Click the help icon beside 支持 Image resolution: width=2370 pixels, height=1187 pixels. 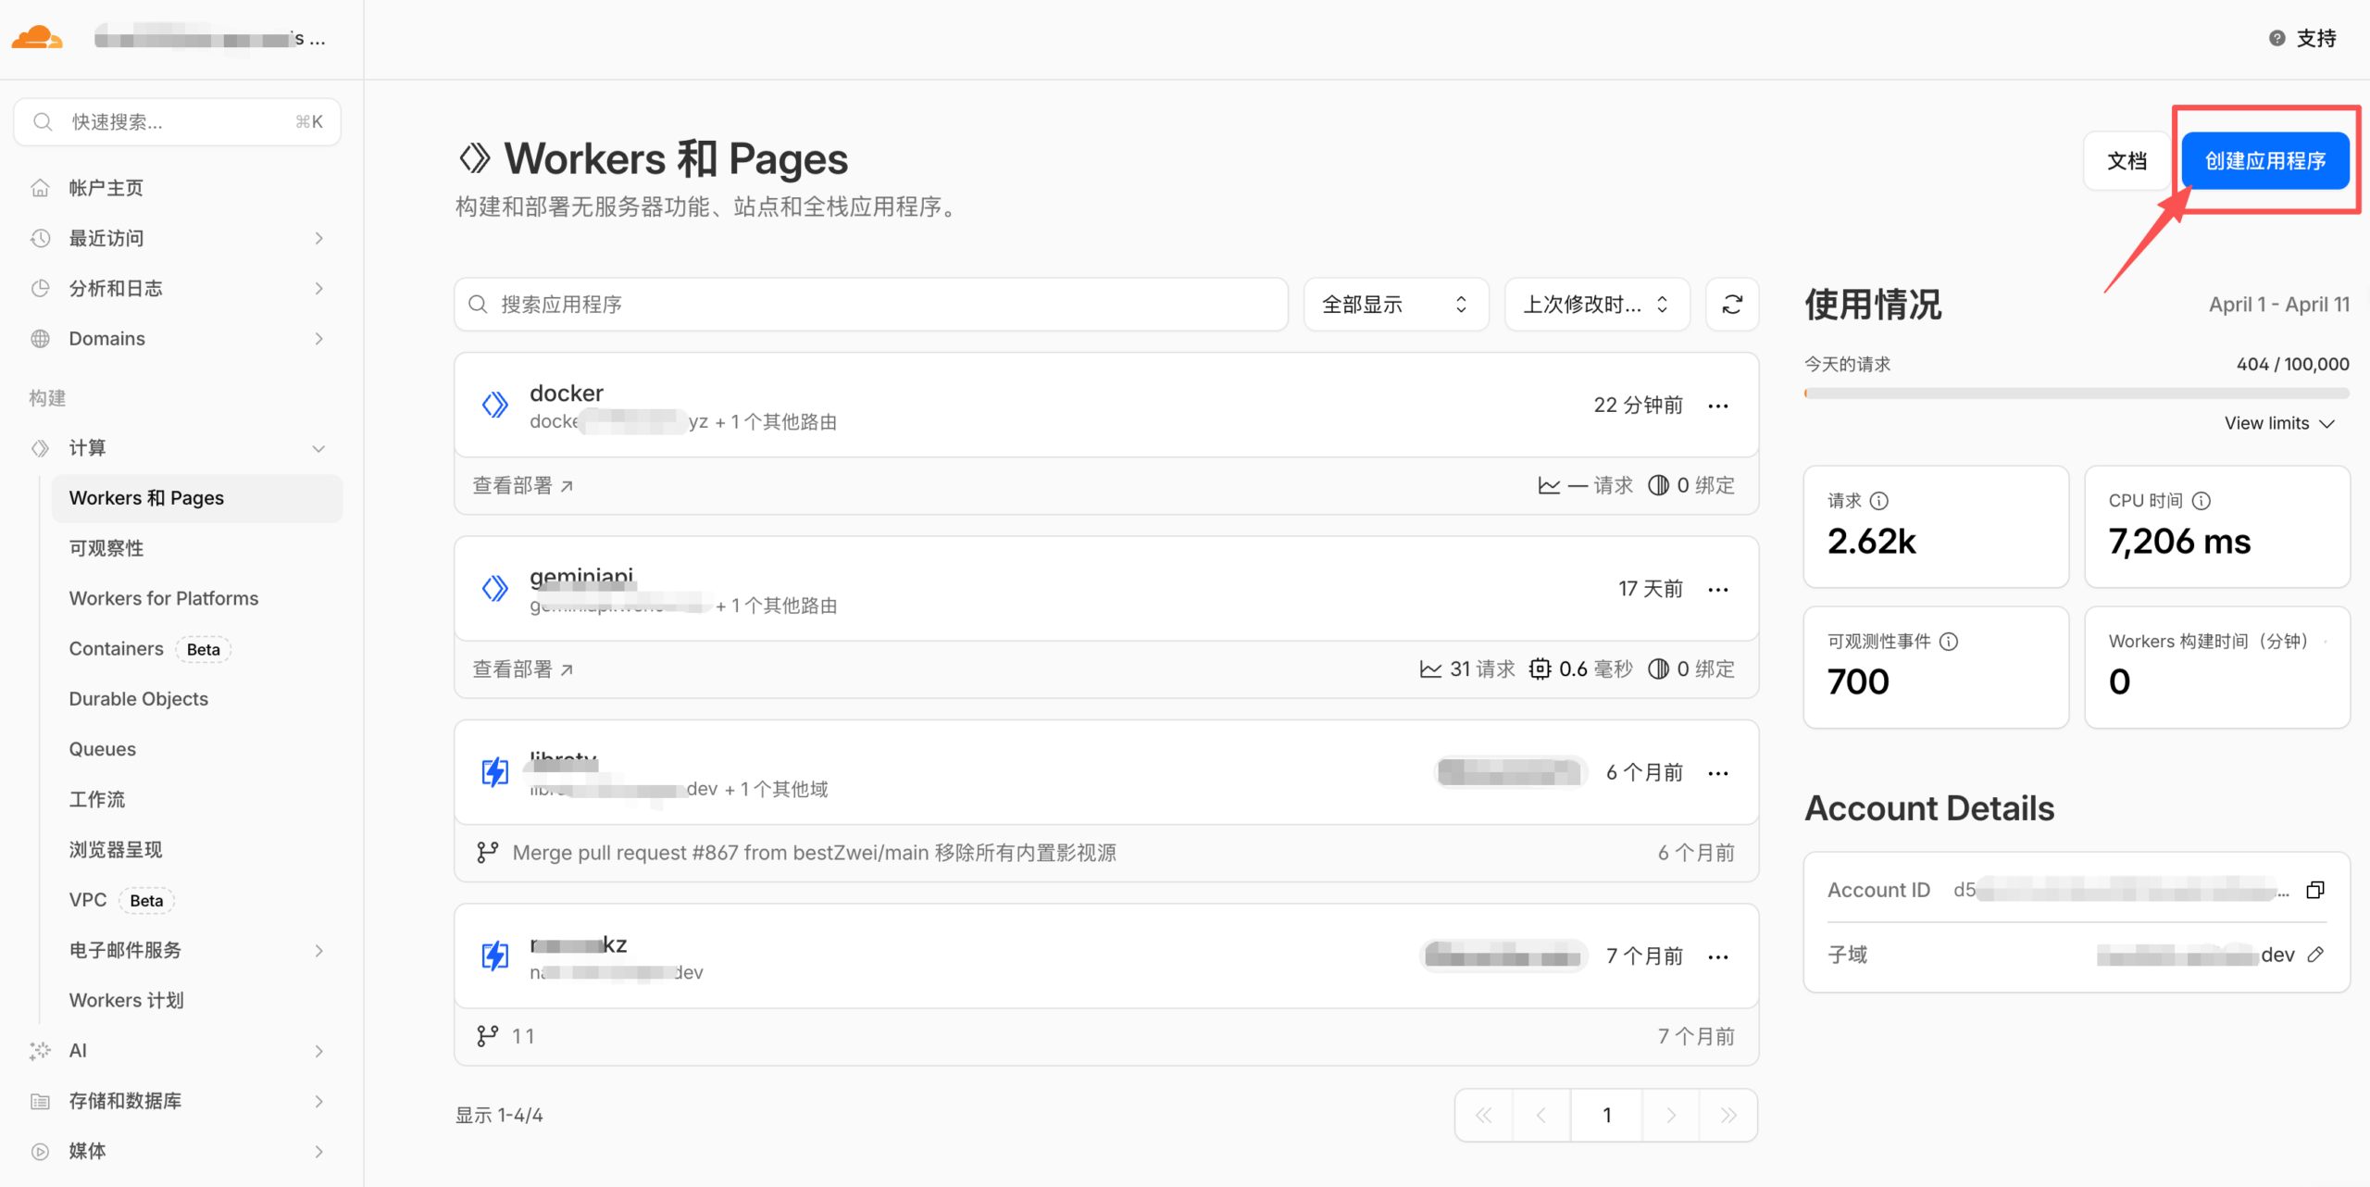2276,39
